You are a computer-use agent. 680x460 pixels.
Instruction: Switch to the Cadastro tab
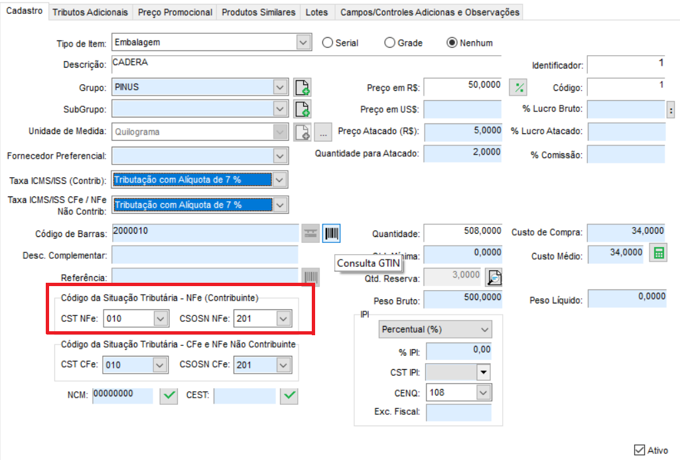coord(25,11)
